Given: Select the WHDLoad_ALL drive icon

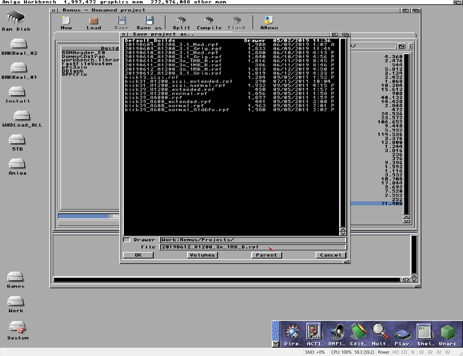Looking at the screenshot, I should click(22, 119).
